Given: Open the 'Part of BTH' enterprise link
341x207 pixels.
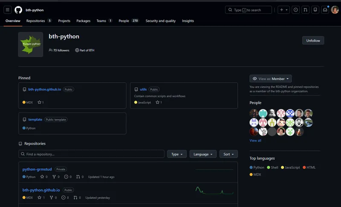Looking at the screenshot, I should click(x=85, y=50).
